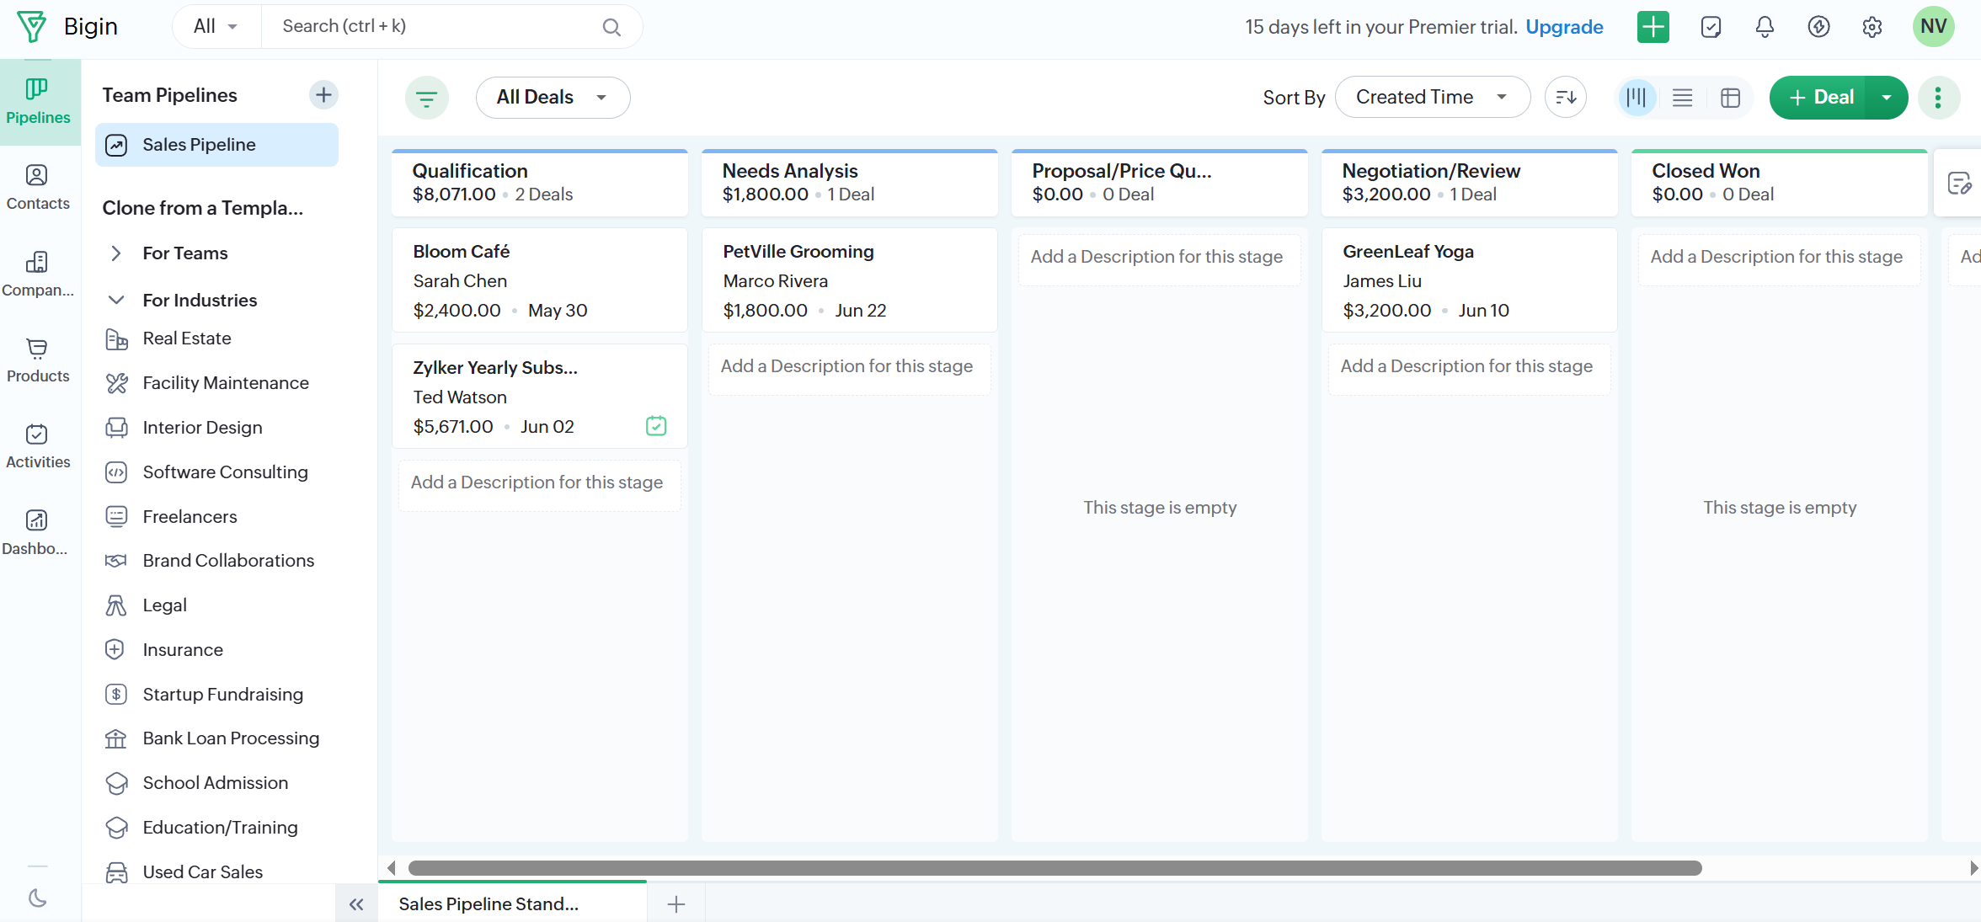Open the filter icon beside All Deals

pos(427,99)
